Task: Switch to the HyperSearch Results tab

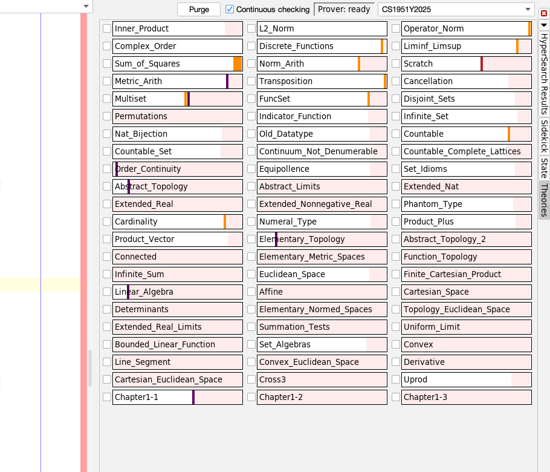Action: 544,74
